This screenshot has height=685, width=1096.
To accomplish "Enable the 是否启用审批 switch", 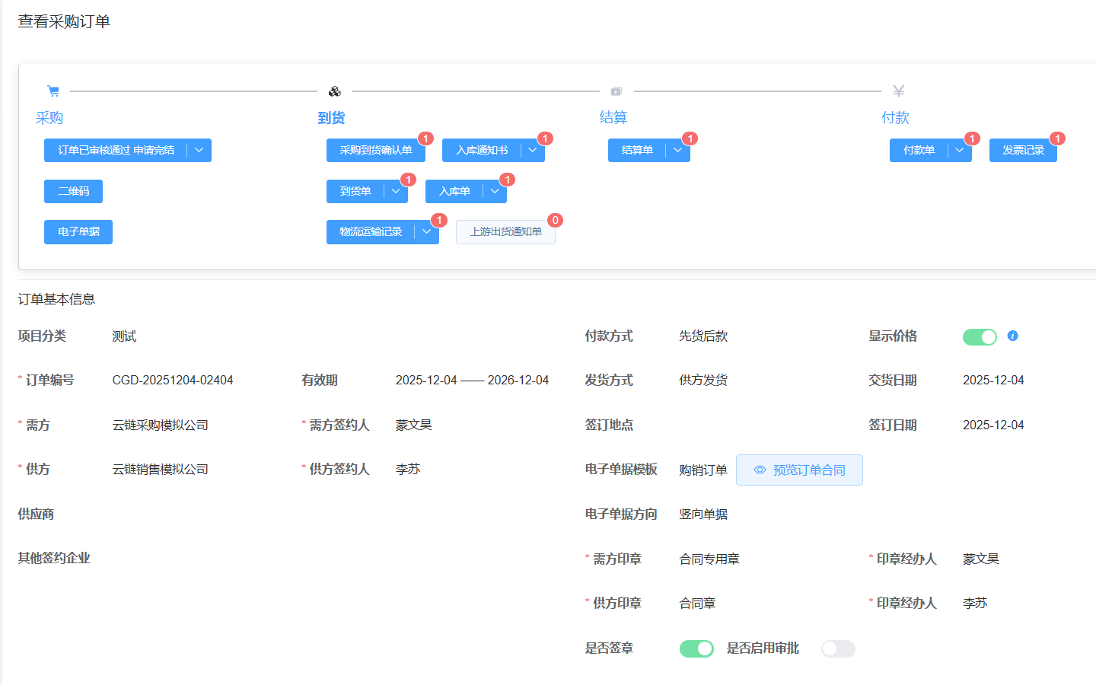I will (838, 648).
